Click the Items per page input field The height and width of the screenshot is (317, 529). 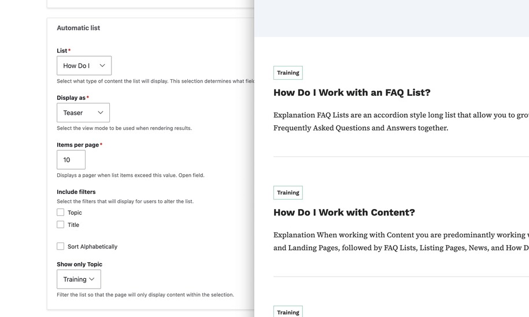[71, 160]
